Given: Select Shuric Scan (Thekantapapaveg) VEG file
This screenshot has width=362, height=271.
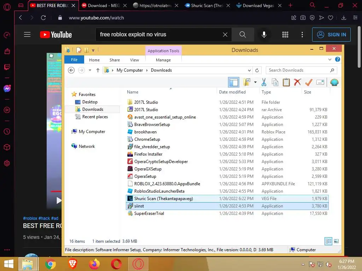Looking at the screenshot, I should [227, 198].
